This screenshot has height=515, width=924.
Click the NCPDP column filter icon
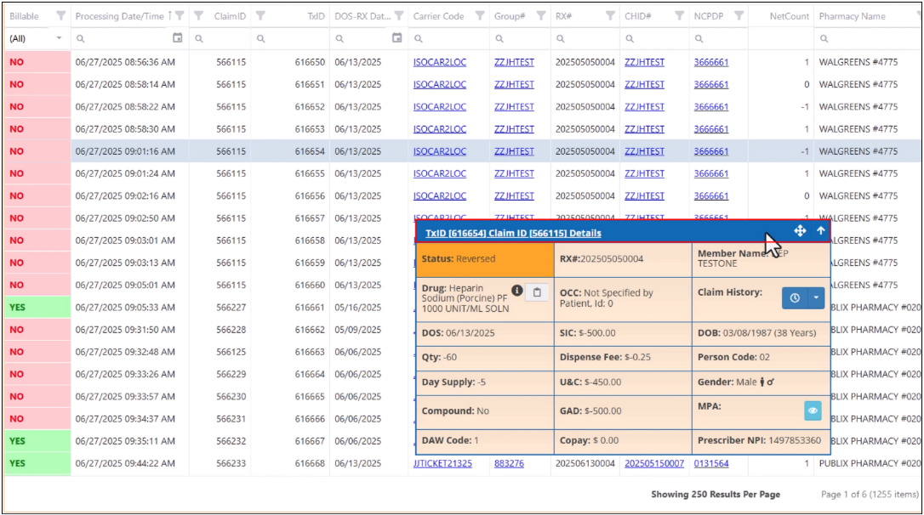(x=739, y=16)
